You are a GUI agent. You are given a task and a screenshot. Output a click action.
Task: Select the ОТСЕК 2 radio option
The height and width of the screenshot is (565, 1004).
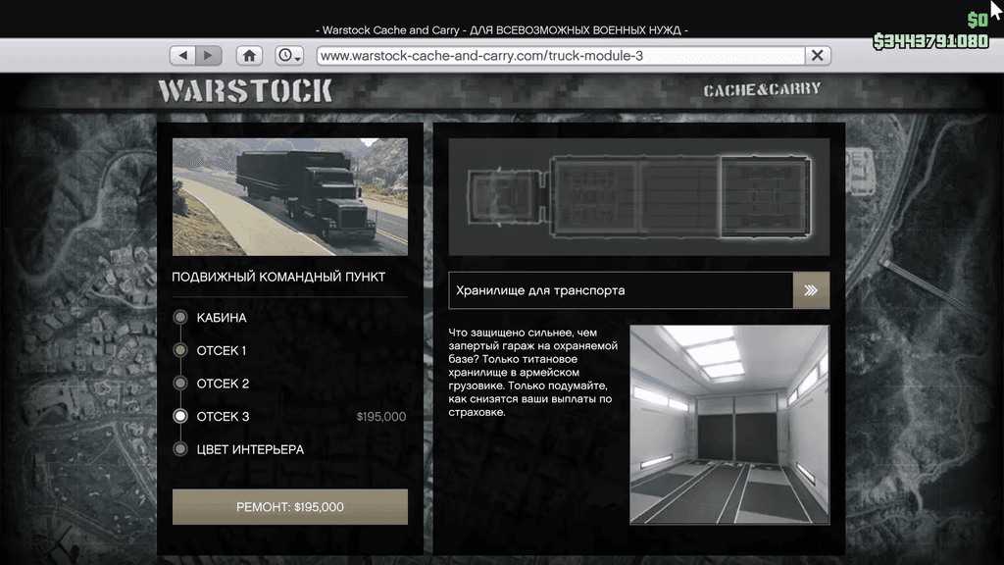180,384
